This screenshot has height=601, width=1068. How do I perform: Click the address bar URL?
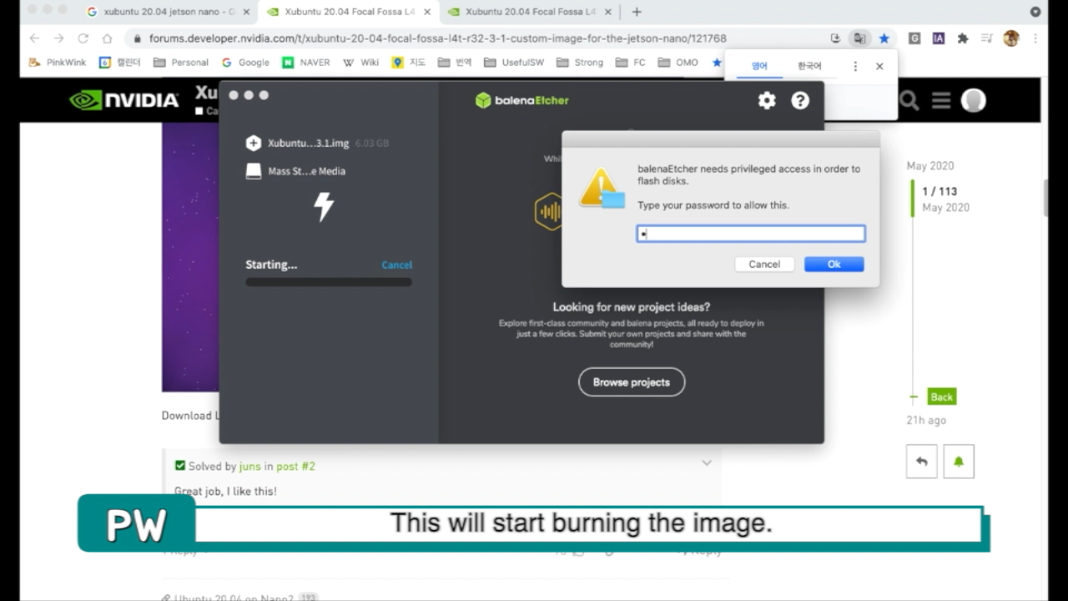437,38
